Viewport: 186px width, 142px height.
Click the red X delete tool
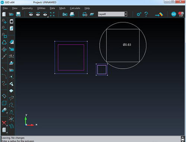(x=4, y=123)
